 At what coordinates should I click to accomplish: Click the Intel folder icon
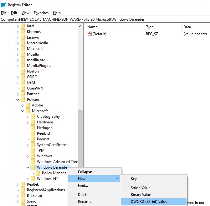23,26
